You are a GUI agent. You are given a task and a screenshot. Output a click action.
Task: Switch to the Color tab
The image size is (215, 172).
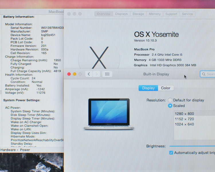click(166, 88)
